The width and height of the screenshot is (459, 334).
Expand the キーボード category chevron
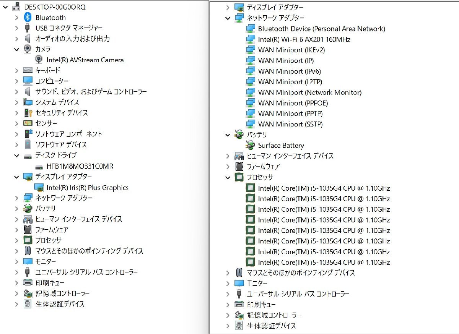[16, 70]
